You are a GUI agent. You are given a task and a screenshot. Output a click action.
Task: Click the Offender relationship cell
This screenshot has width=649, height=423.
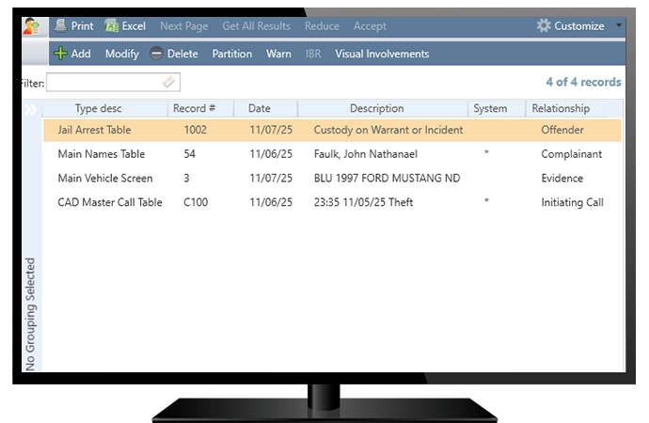coord(562,130)
